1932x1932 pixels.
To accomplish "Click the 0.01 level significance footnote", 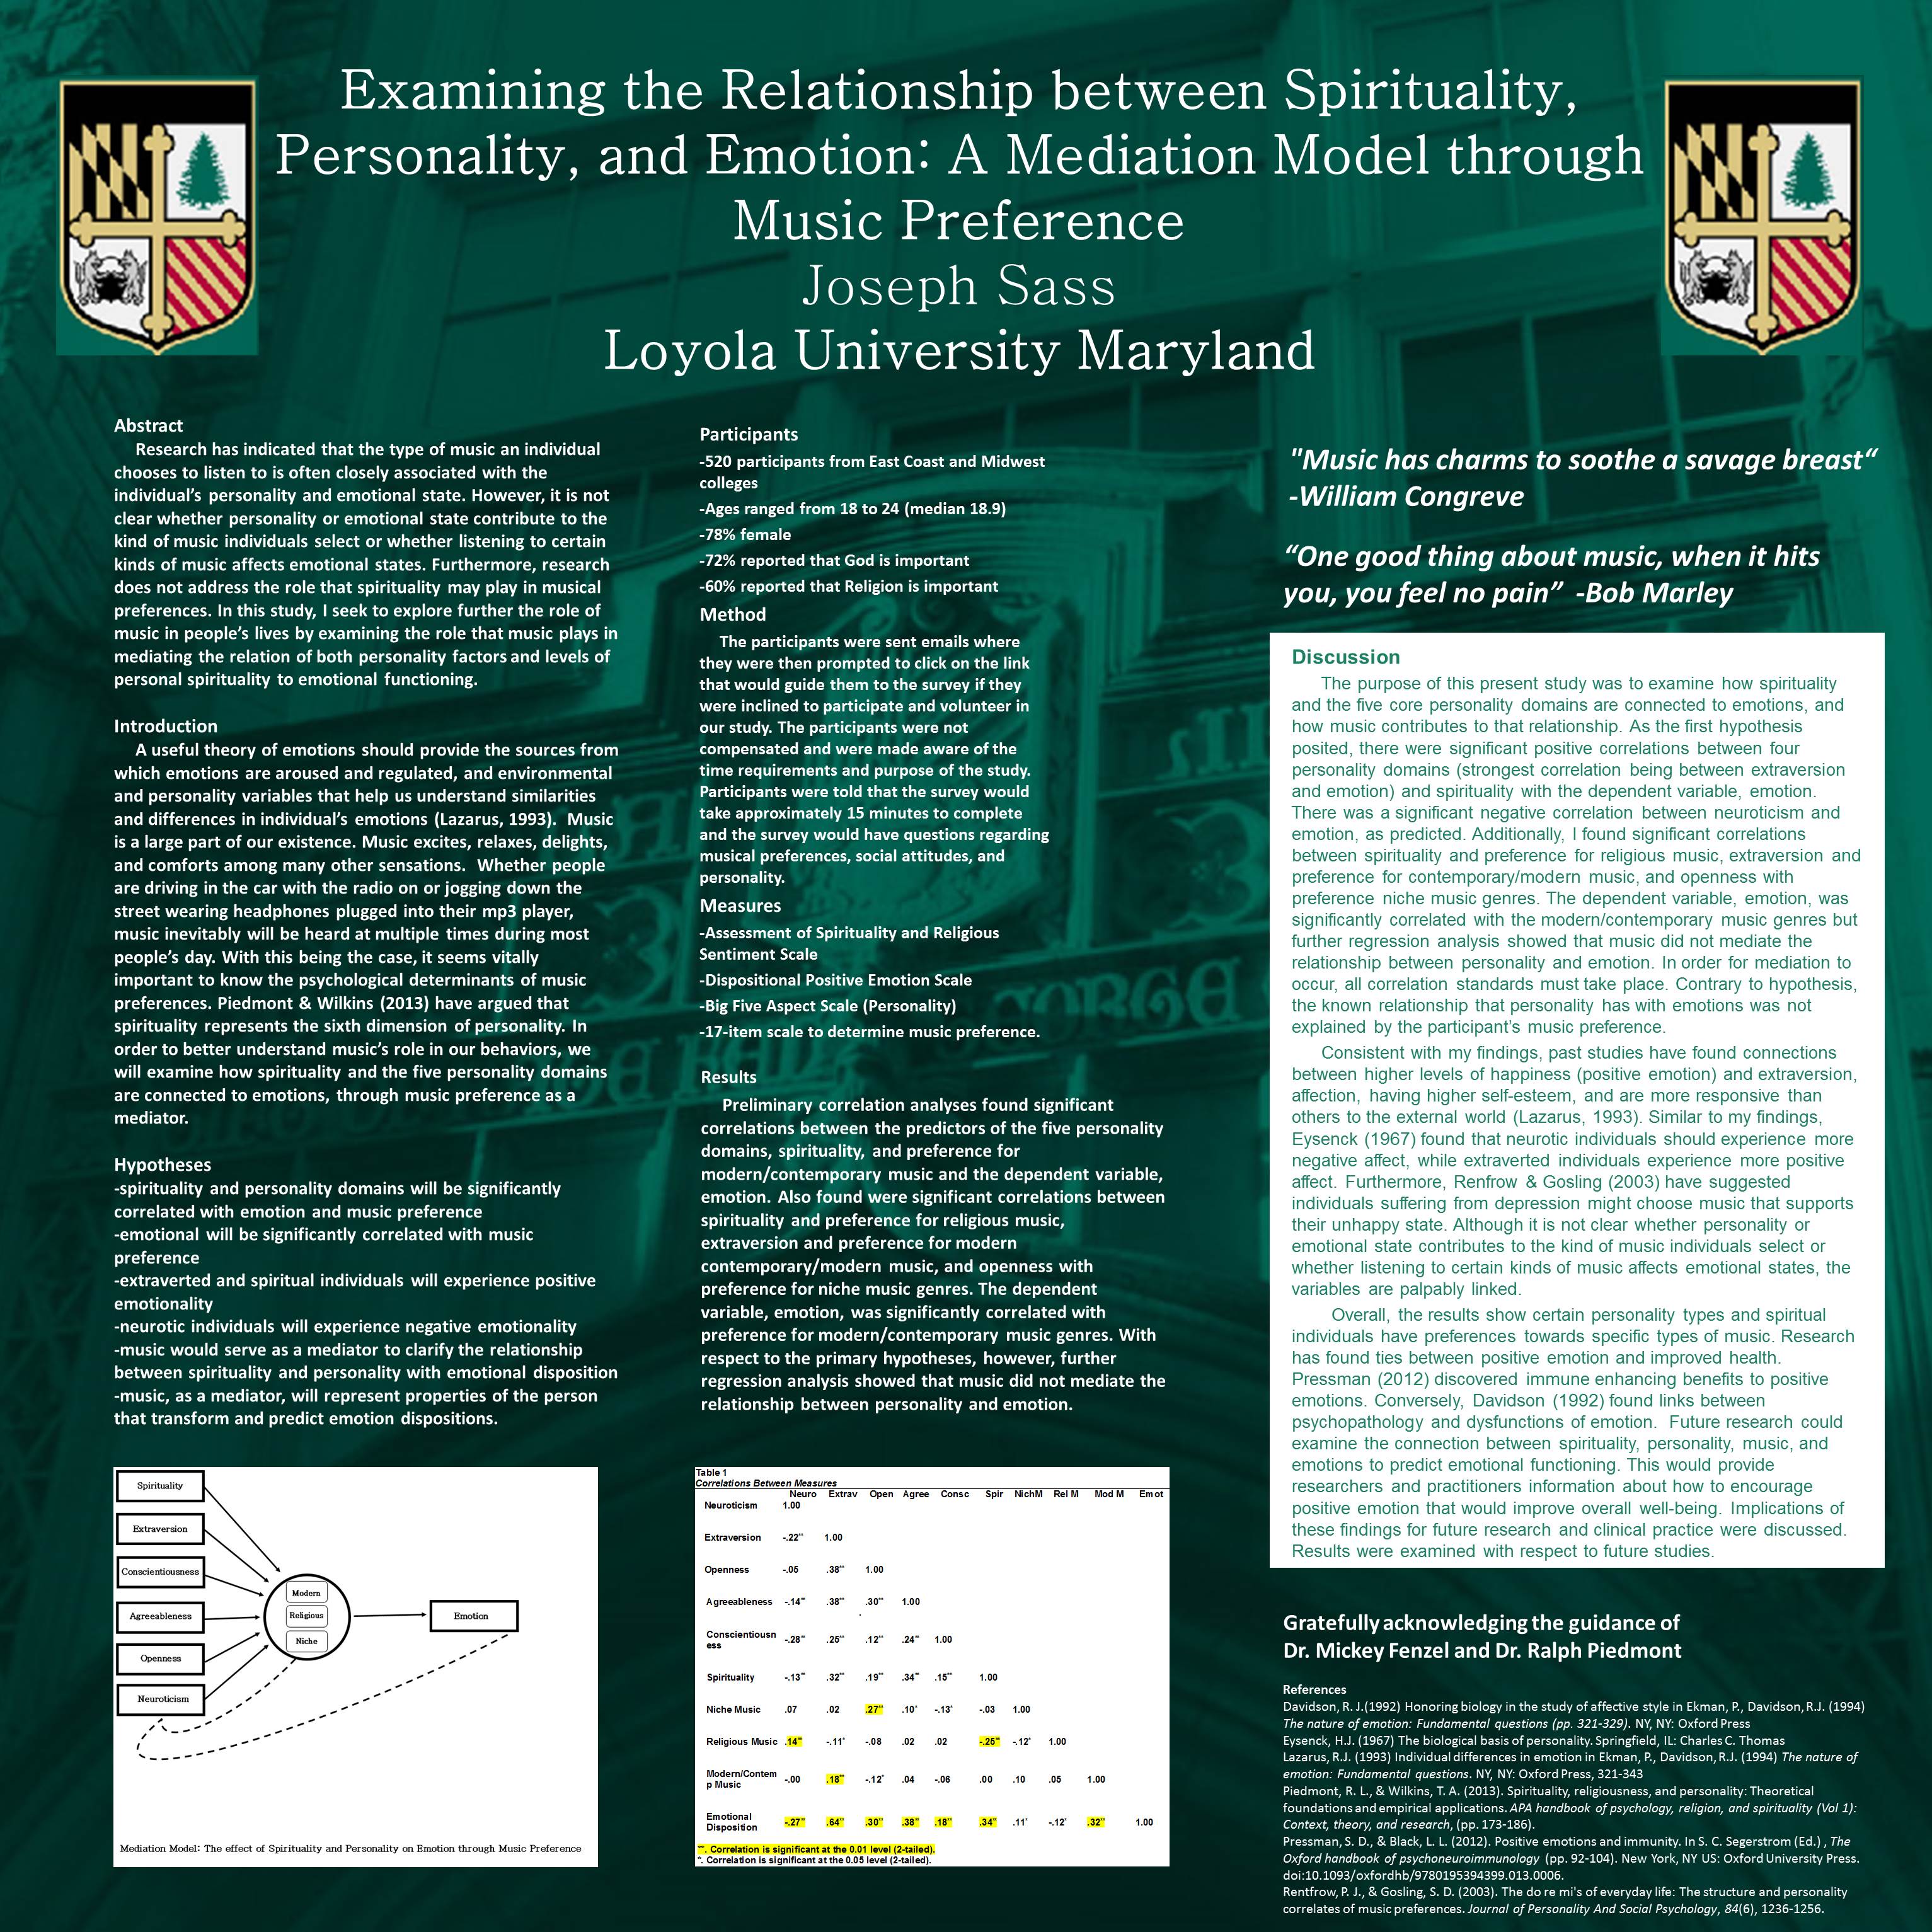I will click(816, 1850).
